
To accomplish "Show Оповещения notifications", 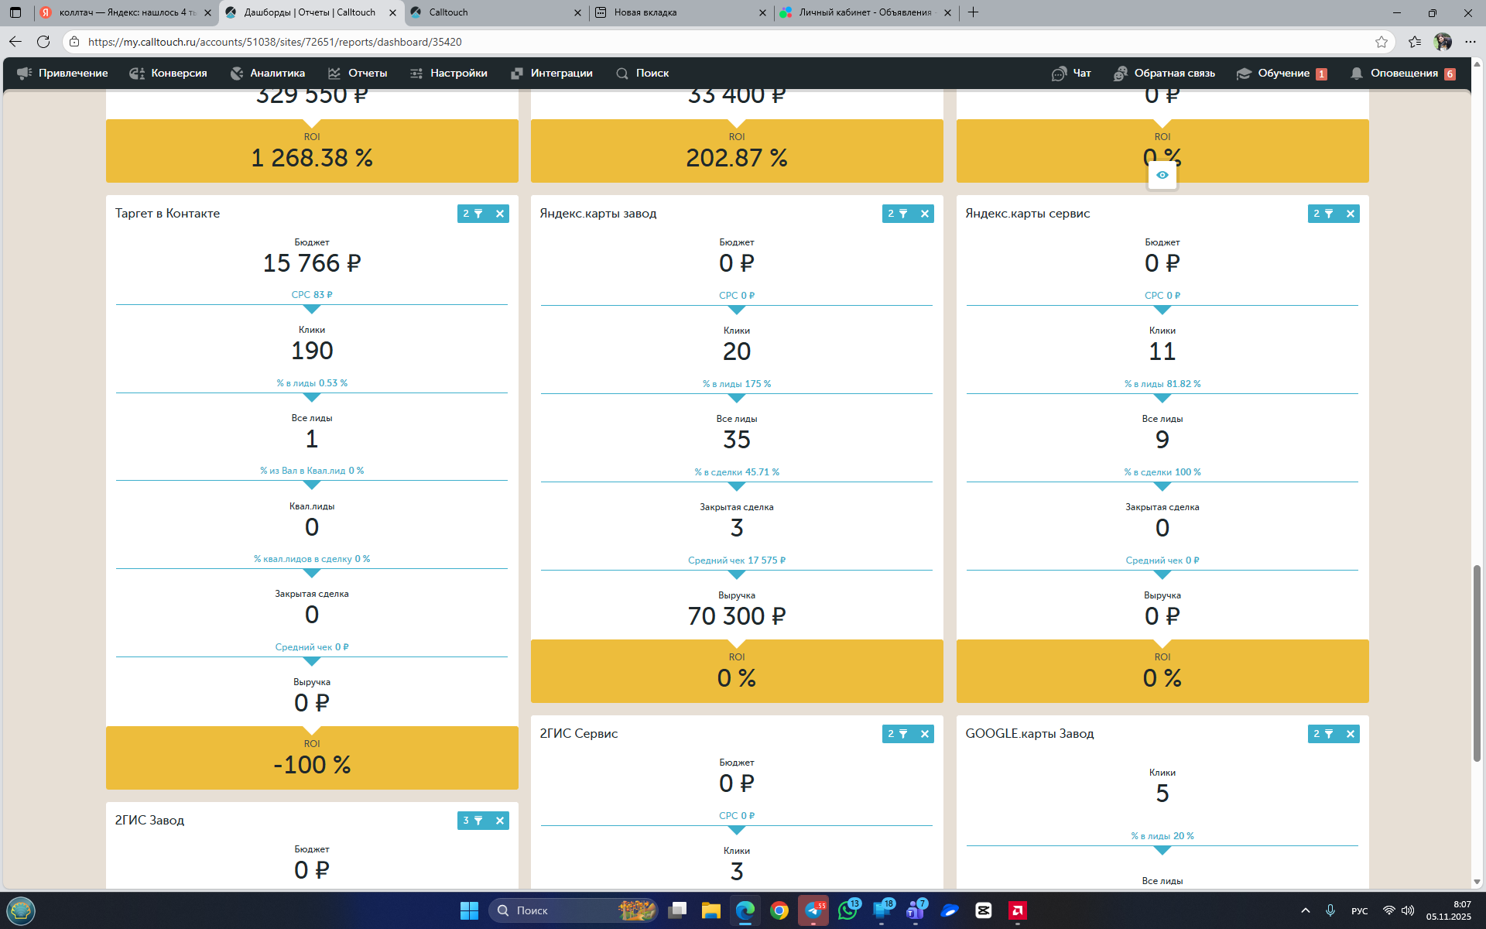I will point(1402,74).
